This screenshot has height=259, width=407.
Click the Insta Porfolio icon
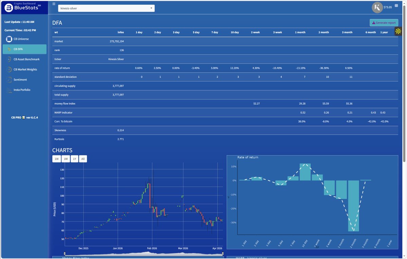point(9,90)
